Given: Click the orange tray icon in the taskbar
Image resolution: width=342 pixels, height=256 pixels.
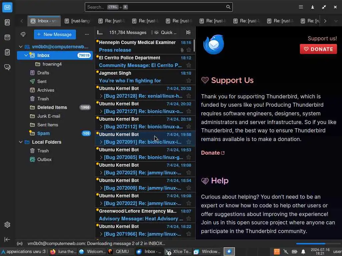Looking at the screenshot, I should click(277, 252).
